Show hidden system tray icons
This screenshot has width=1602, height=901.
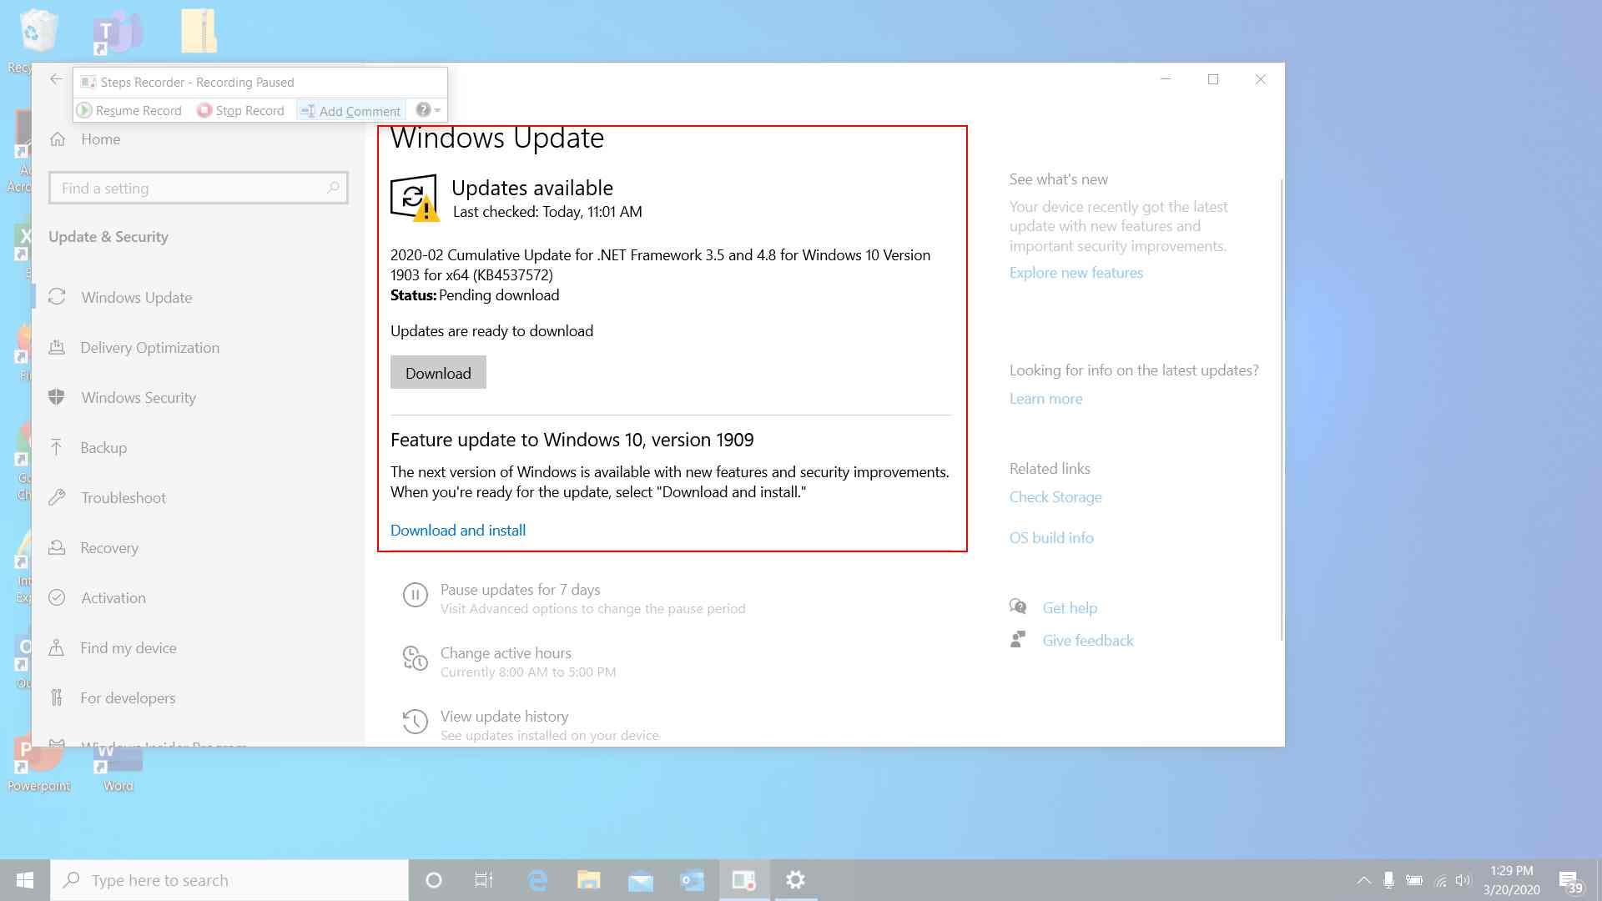click(x=1363, y=880)
